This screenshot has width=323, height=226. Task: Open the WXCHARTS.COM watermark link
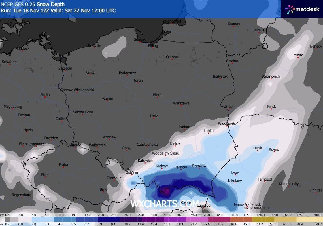(x=164, y=204)
